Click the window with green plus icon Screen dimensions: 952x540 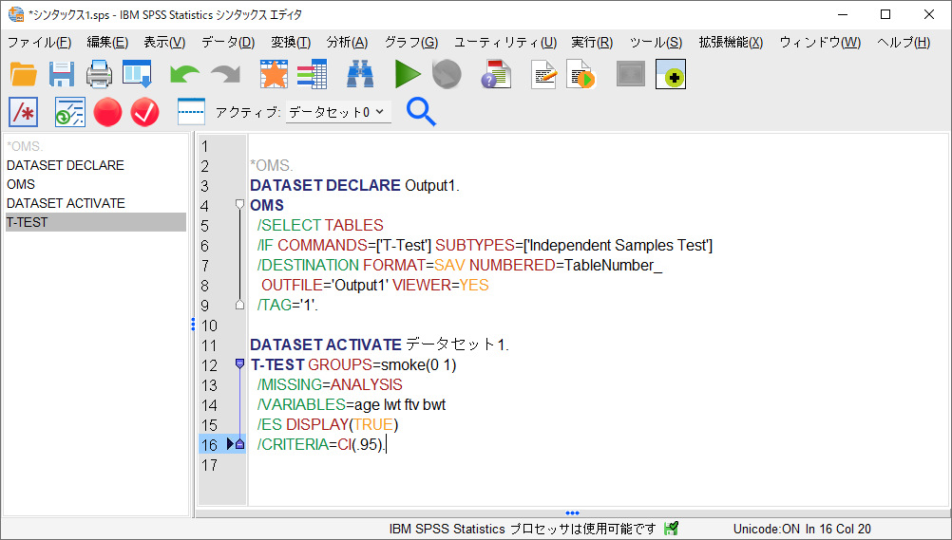pyautogui.click(x=671, y=75)
